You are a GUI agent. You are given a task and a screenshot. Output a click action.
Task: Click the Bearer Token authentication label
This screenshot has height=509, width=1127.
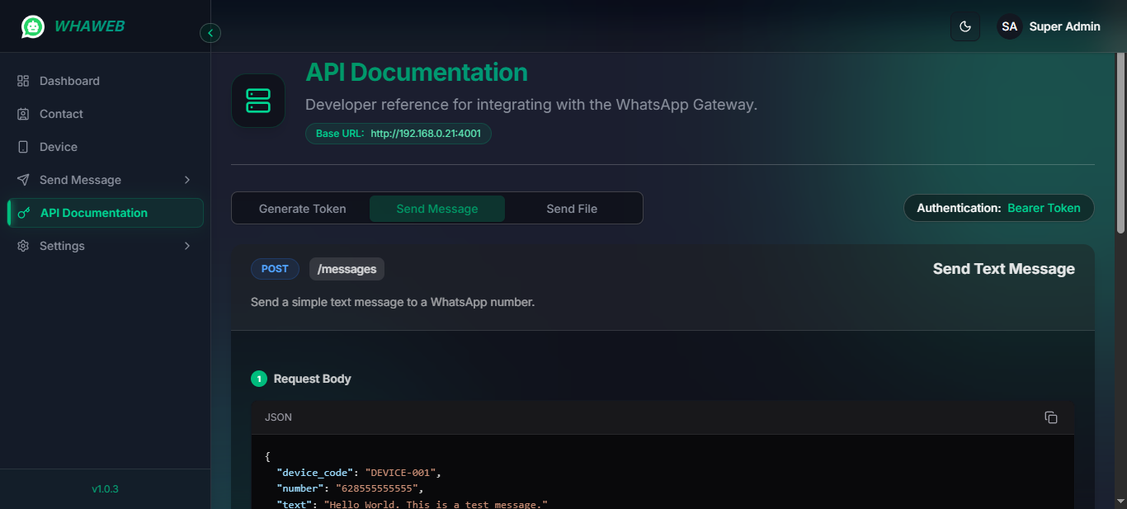pyautogui.click(x=1043, y=208)
